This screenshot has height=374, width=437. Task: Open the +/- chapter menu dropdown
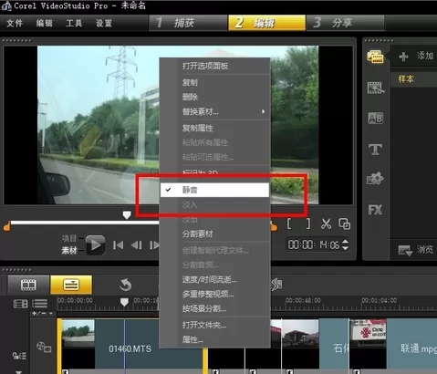coord(43,313)
